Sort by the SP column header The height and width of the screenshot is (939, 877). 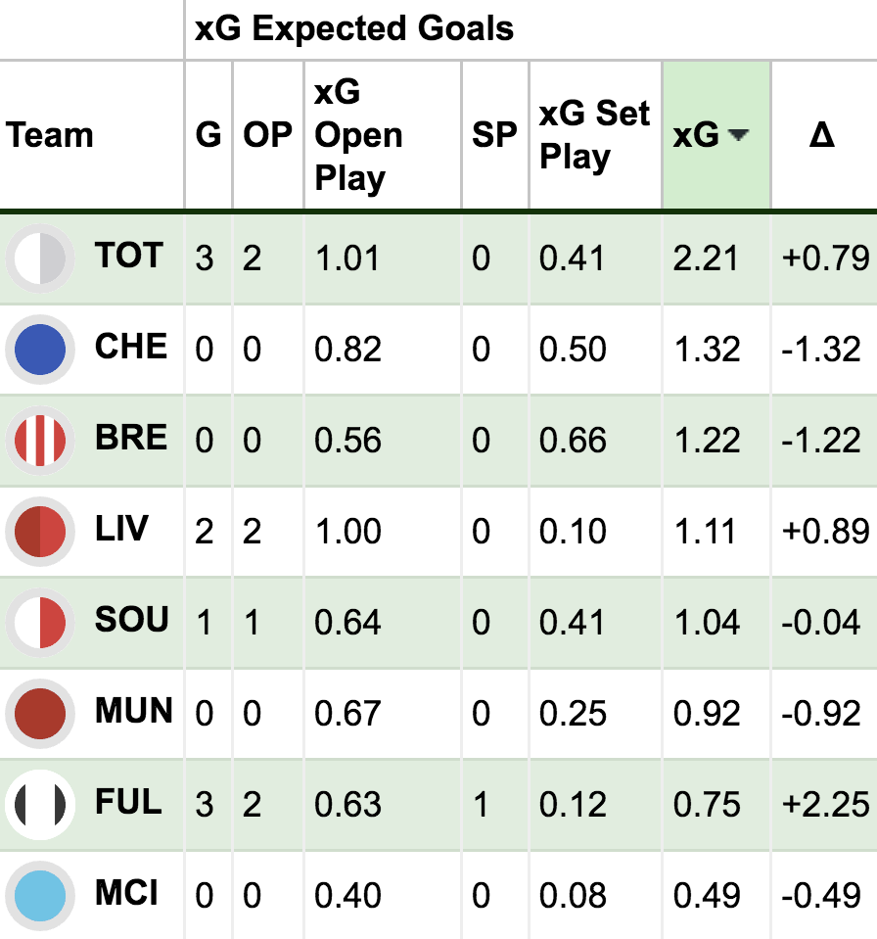tap(494, 135)
